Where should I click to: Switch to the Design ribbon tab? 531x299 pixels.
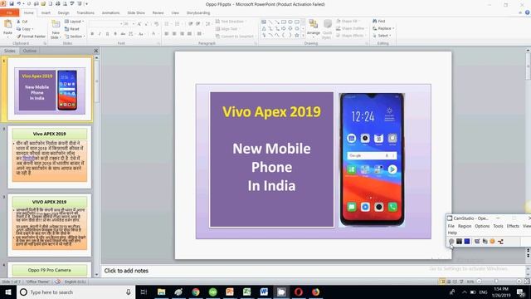(63, 13)
